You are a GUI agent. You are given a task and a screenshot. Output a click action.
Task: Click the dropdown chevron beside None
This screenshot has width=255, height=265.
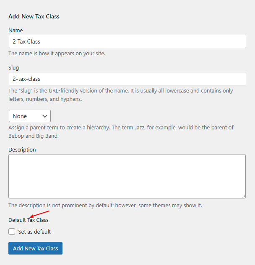(45, 116)
